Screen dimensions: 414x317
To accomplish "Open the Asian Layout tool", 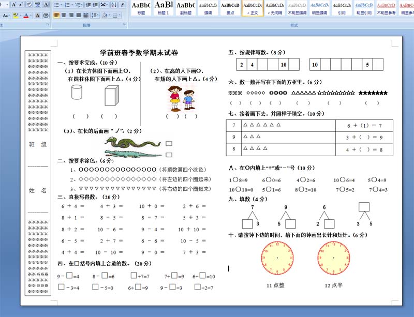I will point(102,5).
